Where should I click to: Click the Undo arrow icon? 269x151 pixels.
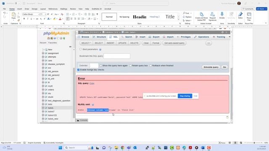(5, 13)
